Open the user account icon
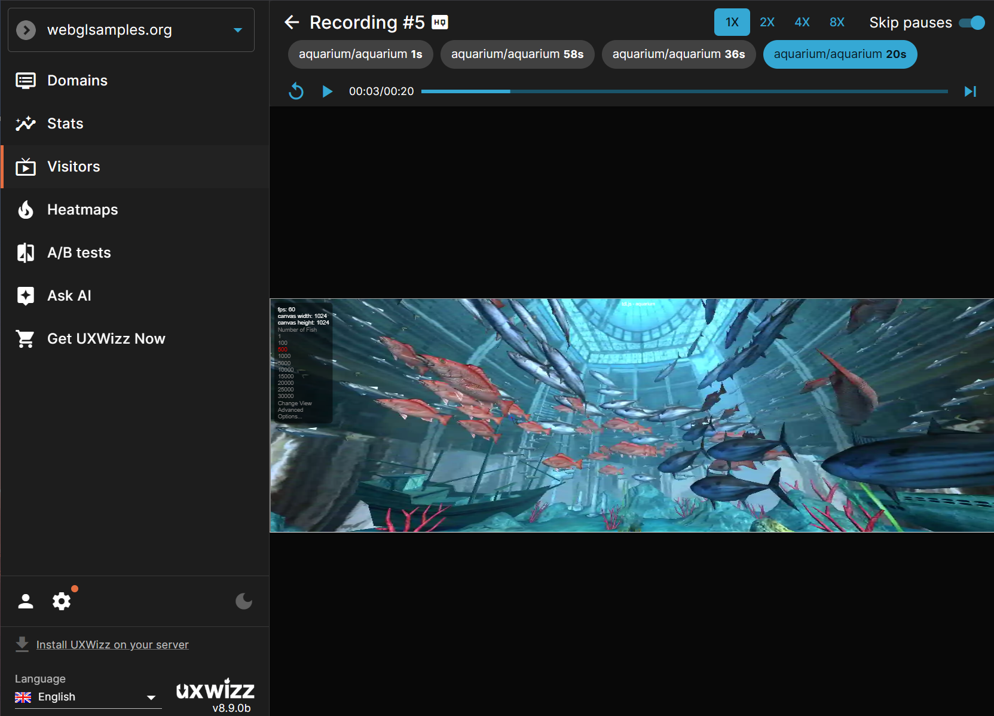 pos(26,601)
